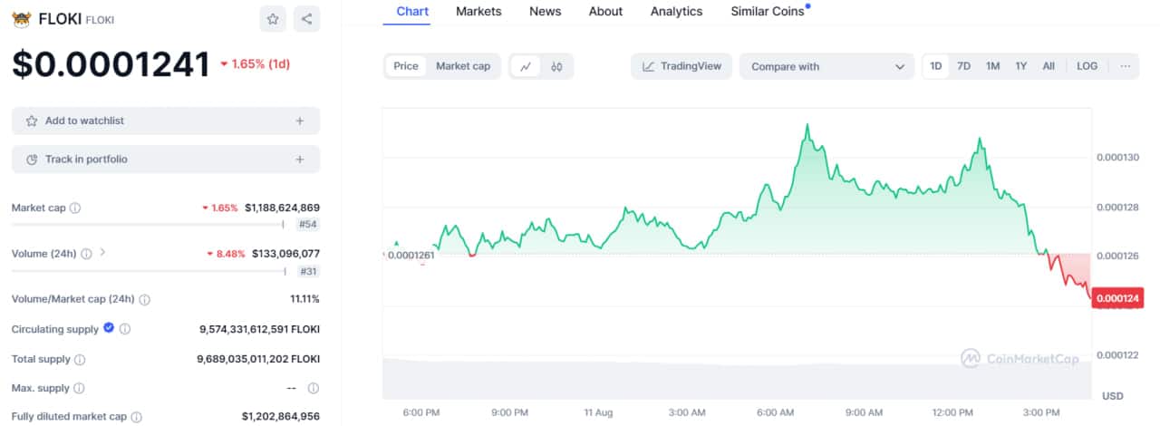This screenshot has width=1160, height=426.
Task: Open the About tab
Action: (x=605, y=12)
